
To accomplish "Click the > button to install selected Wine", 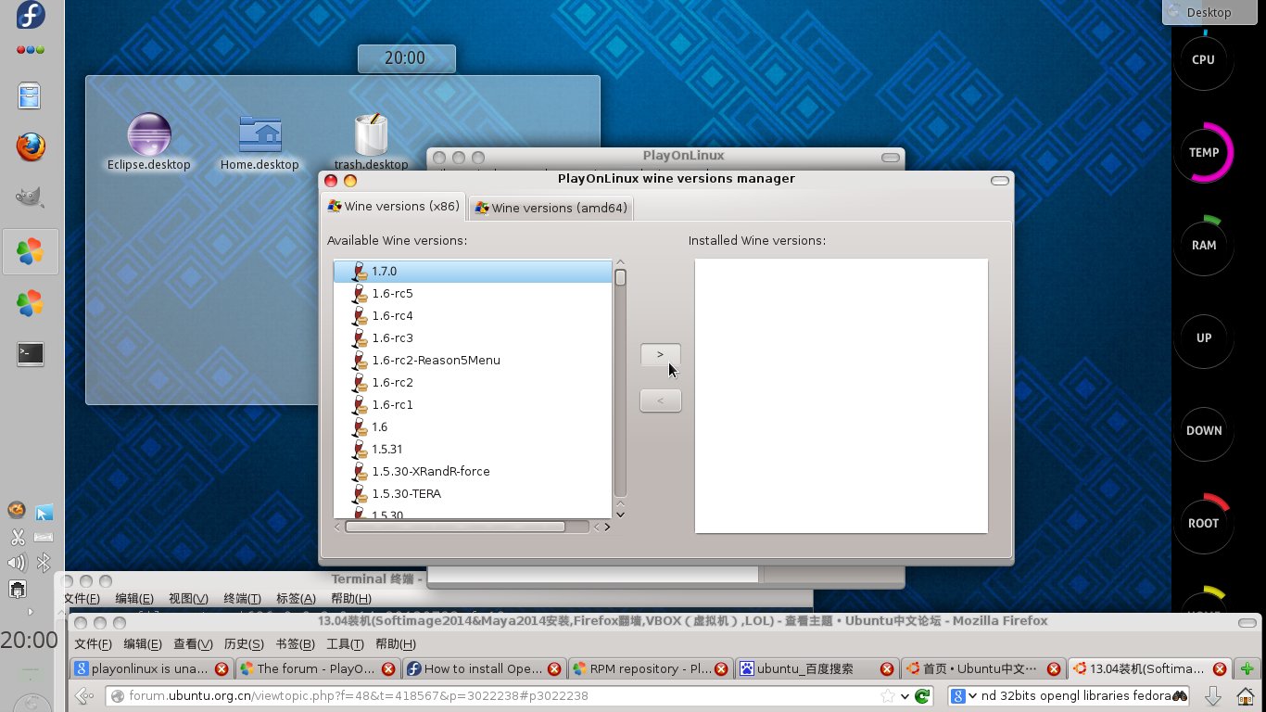I will [x=661, y=355].
